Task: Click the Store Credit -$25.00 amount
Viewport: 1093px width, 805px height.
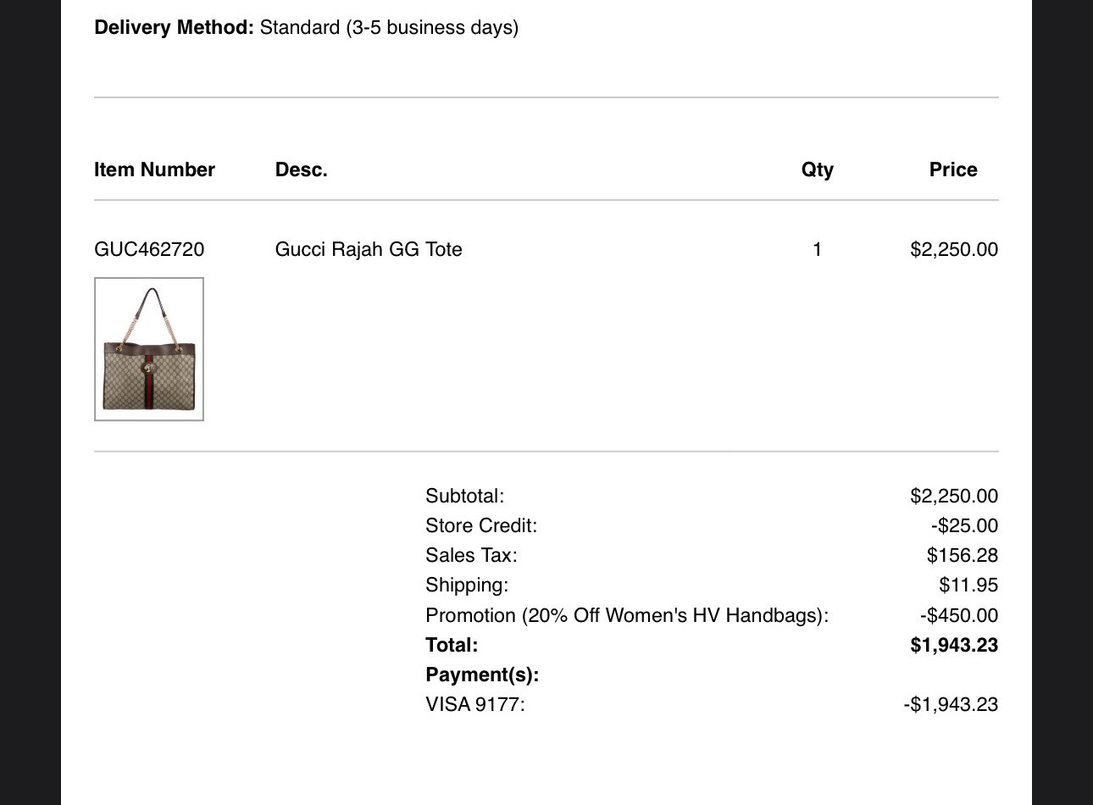Action: click(964, 525)
